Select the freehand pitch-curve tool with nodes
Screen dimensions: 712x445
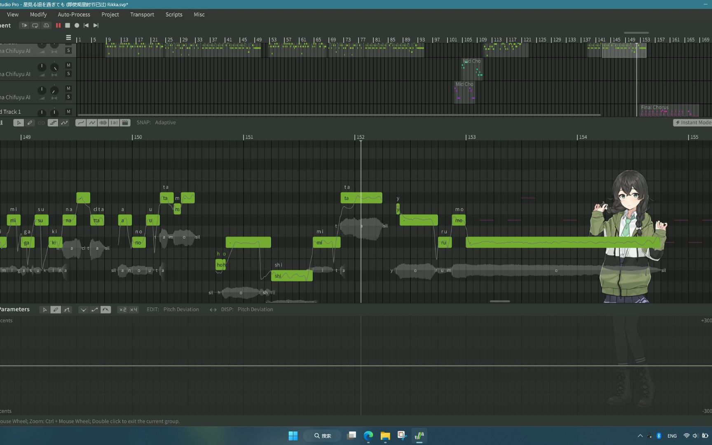click(64, 123)
